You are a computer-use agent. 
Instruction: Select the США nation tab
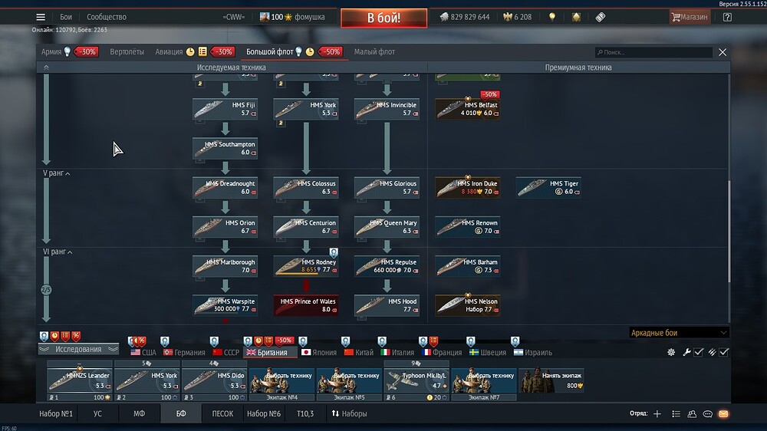click(x=143, y=353)
